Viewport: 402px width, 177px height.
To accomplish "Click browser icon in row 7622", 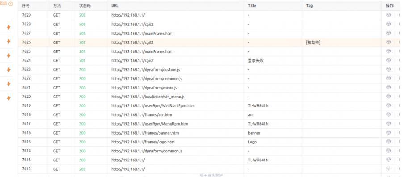I will [389, 78].
